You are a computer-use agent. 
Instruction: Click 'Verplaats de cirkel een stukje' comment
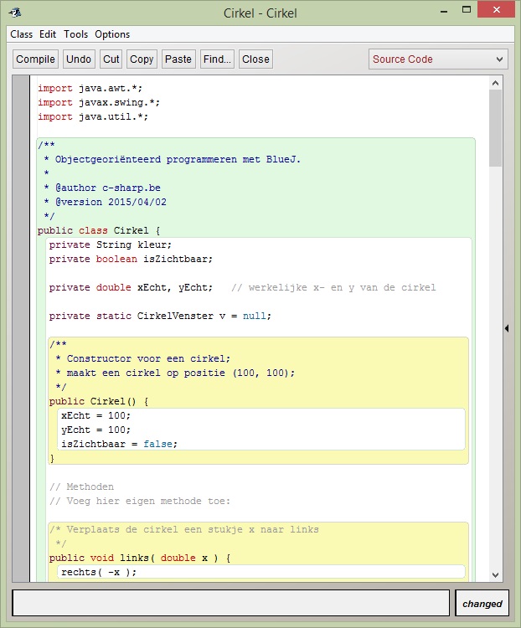point(184,529)
